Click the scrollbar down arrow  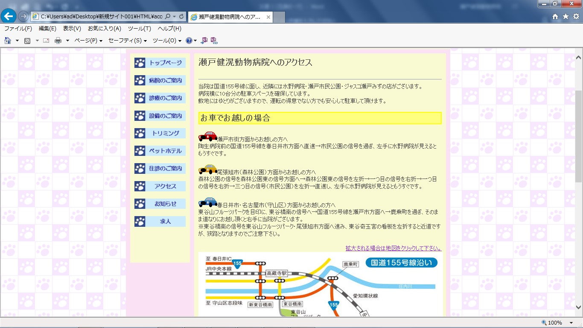click(x=579, y=307)
